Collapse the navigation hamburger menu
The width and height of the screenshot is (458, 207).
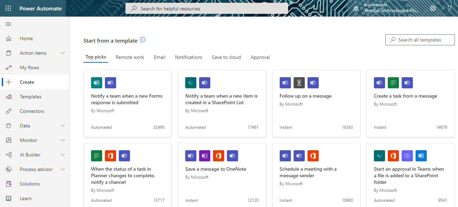[x=8, y=24]
